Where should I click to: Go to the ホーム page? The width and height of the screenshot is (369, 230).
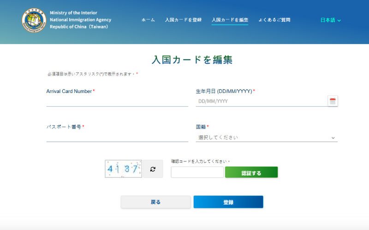(148, 20)
